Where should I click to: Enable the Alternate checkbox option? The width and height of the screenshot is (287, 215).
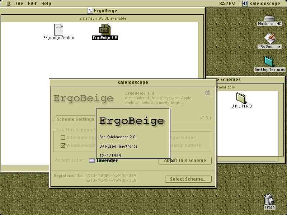tap(63, 138)
